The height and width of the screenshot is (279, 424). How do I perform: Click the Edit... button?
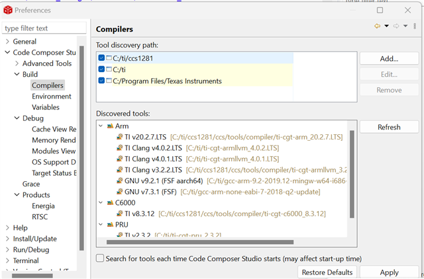click(389, 74)
